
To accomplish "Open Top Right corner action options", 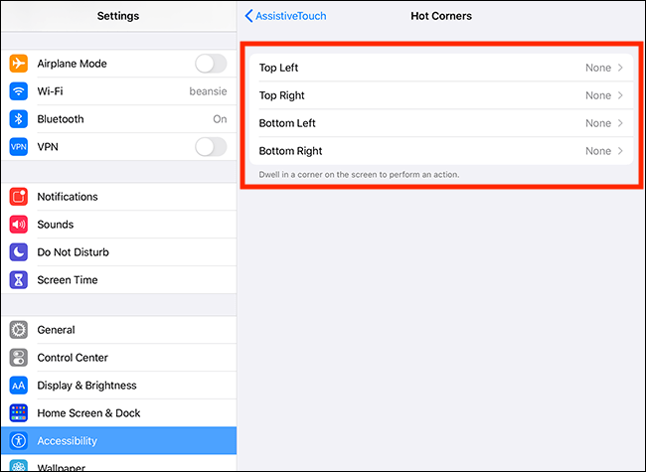I will (441, 95).
